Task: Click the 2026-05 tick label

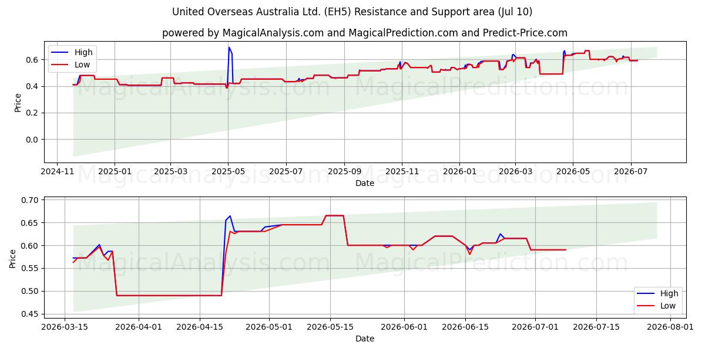Action: click(573, 171)
